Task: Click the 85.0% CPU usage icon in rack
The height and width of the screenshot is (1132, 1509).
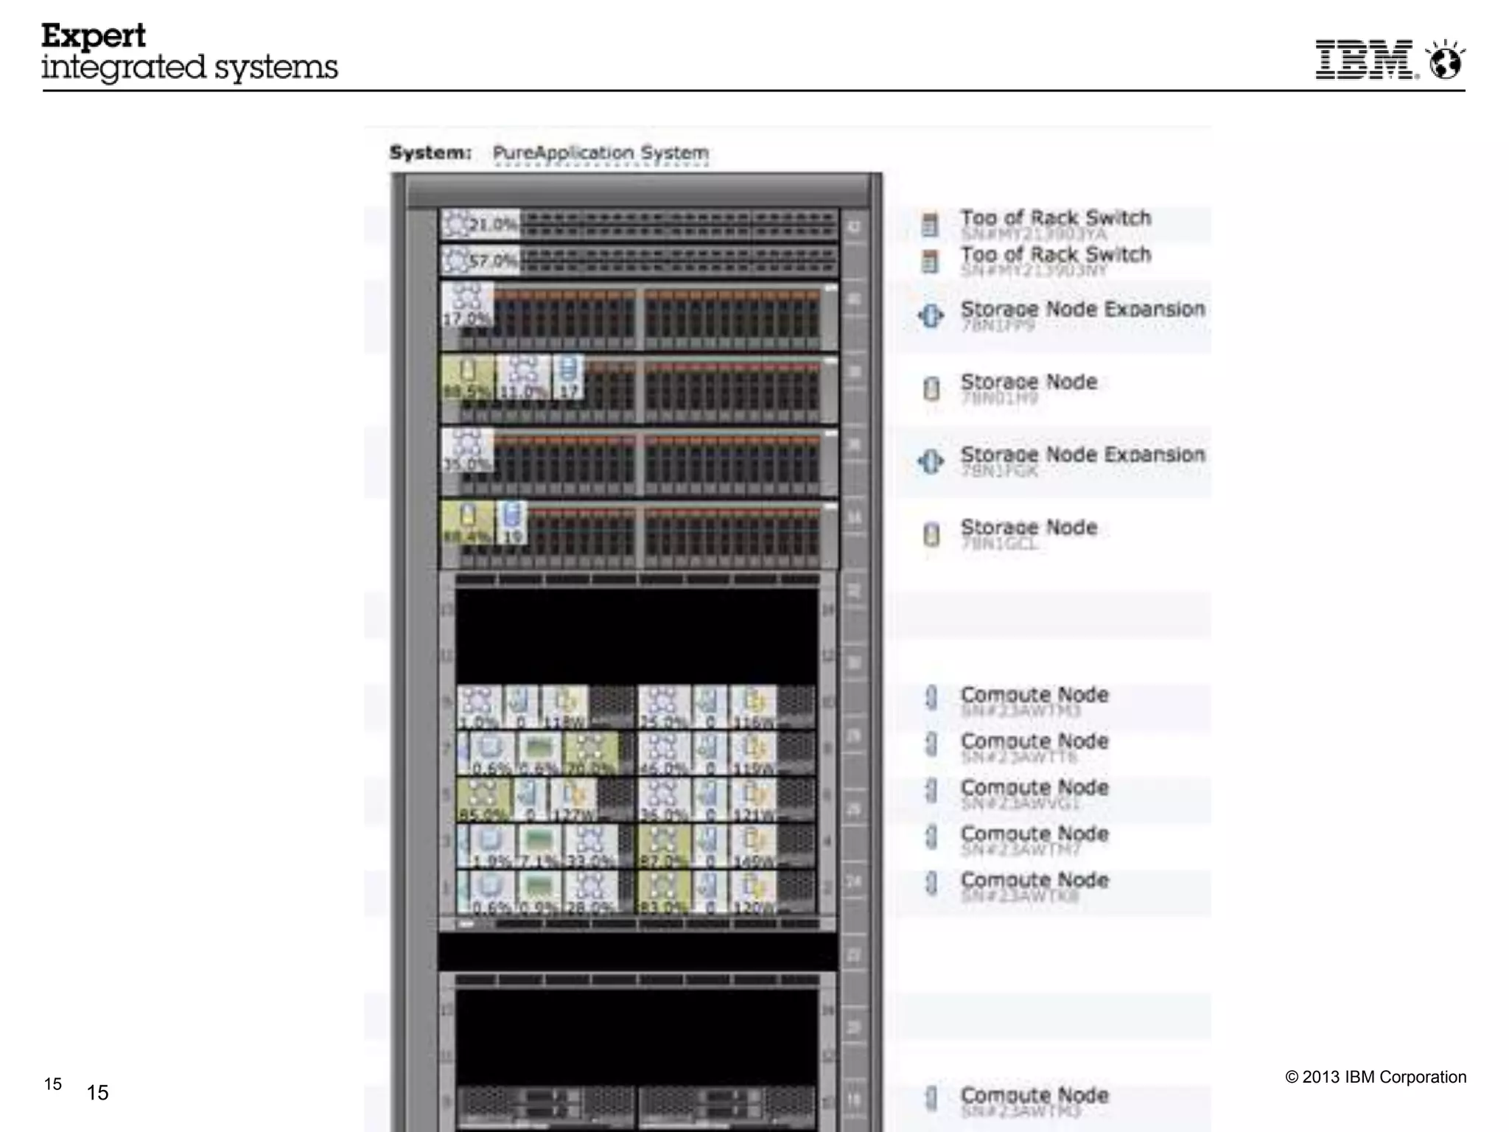Action: coord(483,799)
